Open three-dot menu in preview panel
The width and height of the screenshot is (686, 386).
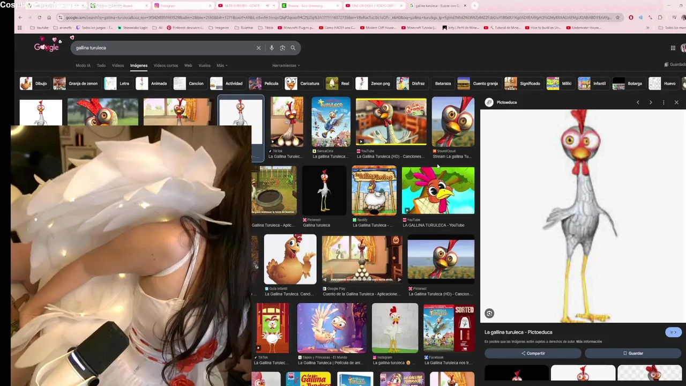663,102
